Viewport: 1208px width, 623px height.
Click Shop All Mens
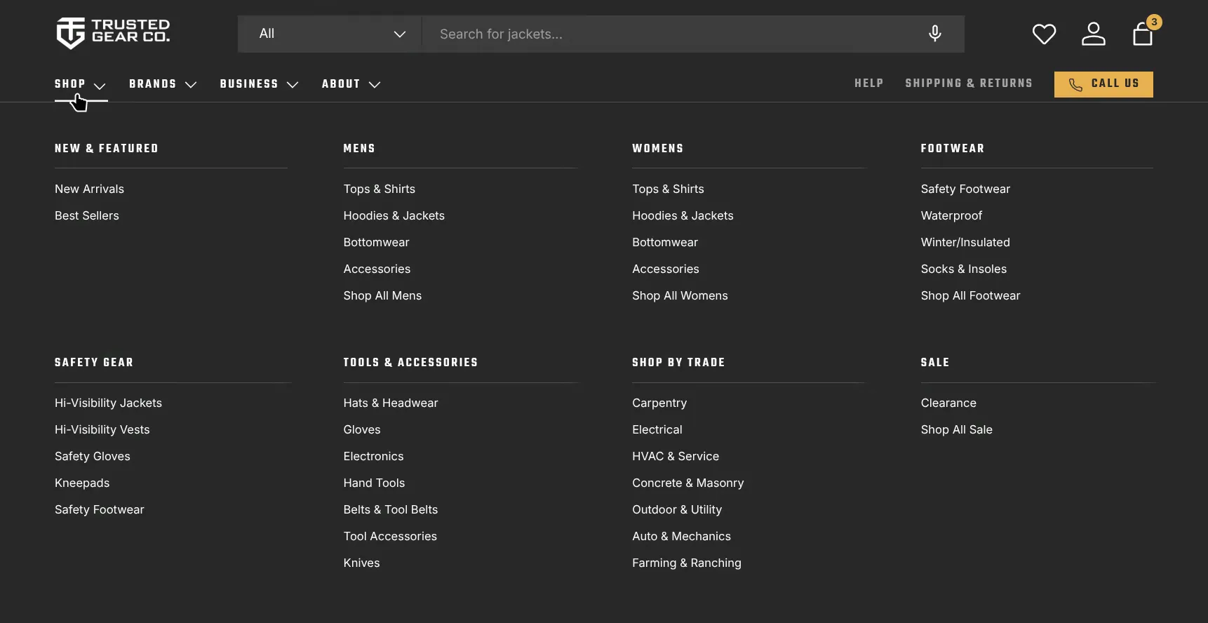pos(382,295)
